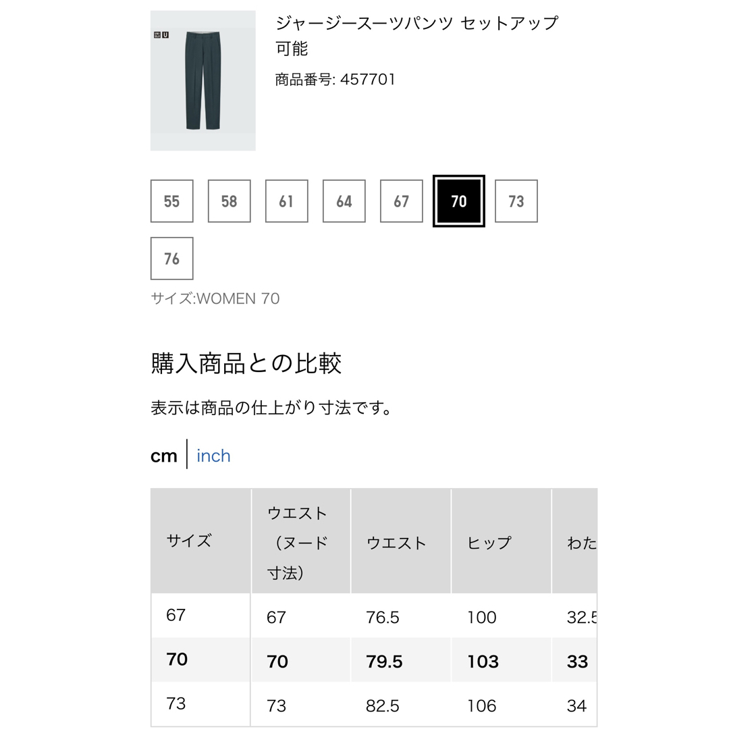Open the pants product thumbnail
The image size is (729, 729).
[x=202, y=80]
